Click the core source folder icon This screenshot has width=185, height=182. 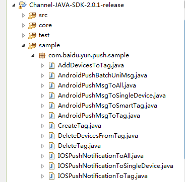[32, 26]
